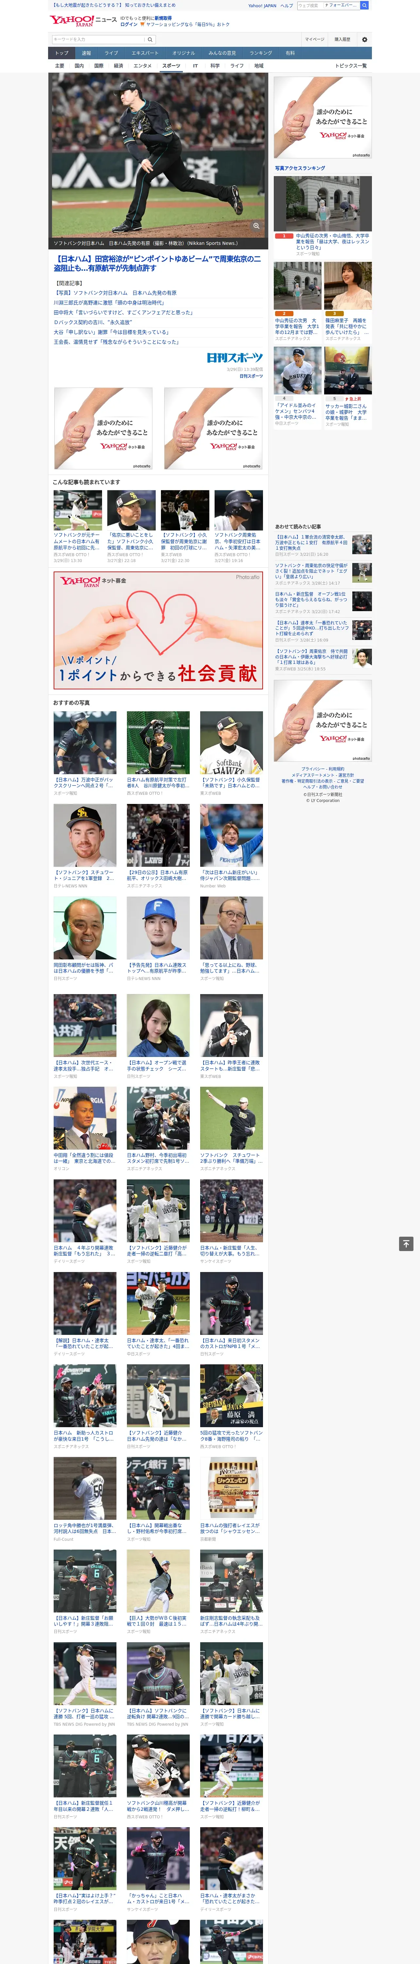Select the 科学 category
The image size is (420, 1964).
[x=215, y=65]
